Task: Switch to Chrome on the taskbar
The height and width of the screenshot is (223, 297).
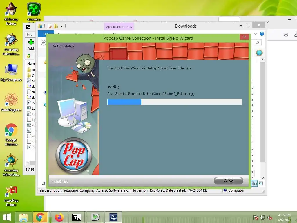Action: 40,217
